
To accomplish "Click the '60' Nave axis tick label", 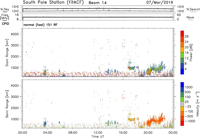I will pyautogui.click(x=179, y=15).
